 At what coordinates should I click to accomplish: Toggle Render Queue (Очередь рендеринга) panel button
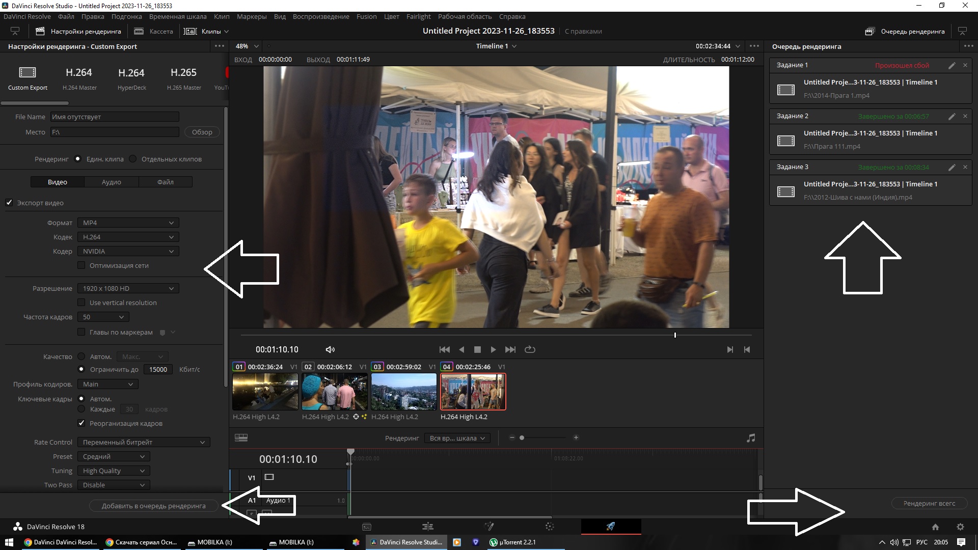click(x=905, y=31)
